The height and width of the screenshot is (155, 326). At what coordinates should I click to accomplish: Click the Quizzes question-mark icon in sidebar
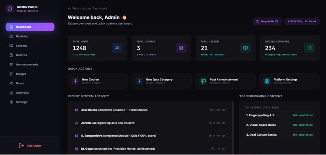click(x=11, y=55)
